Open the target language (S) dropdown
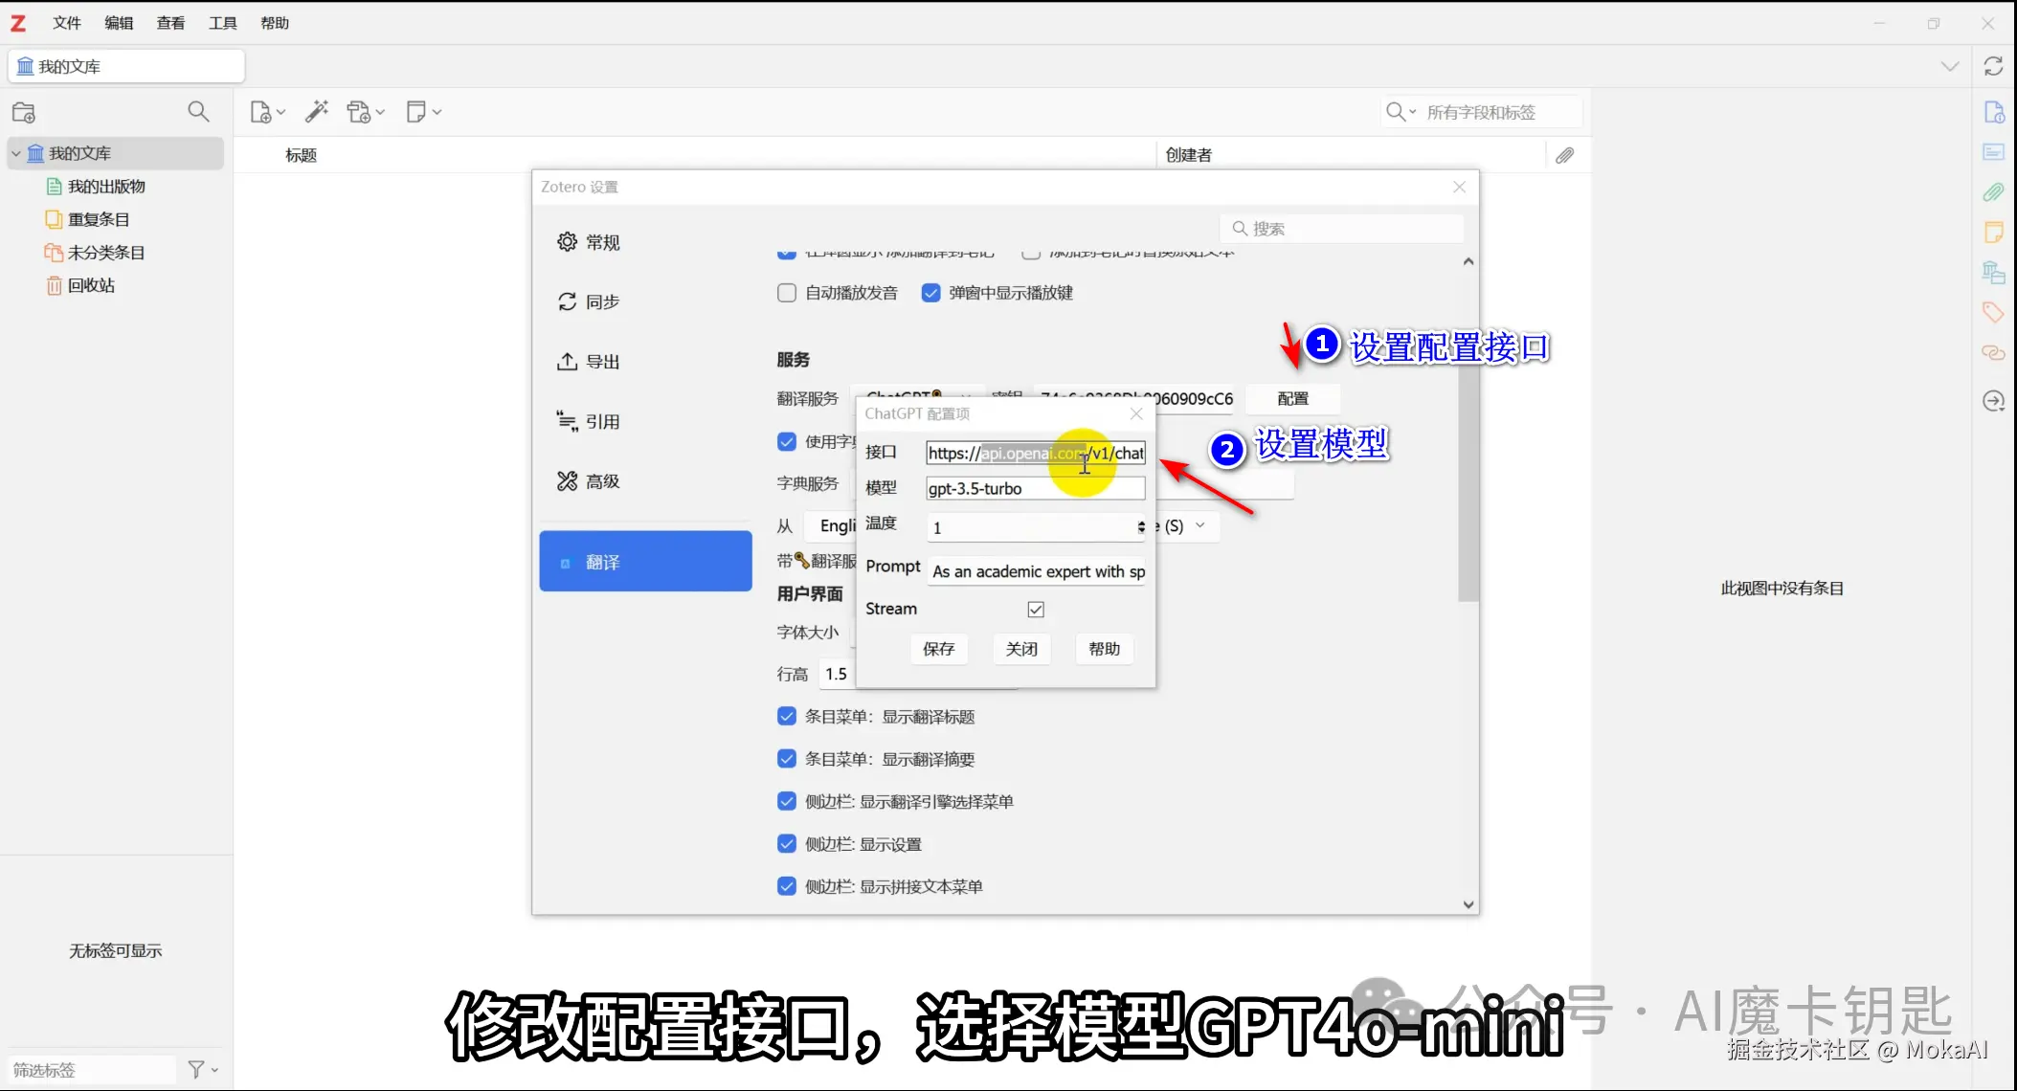 (x=1201, y=525)
